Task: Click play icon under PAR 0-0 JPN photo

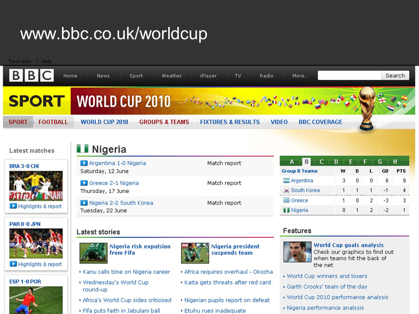Action: [13, 264]
